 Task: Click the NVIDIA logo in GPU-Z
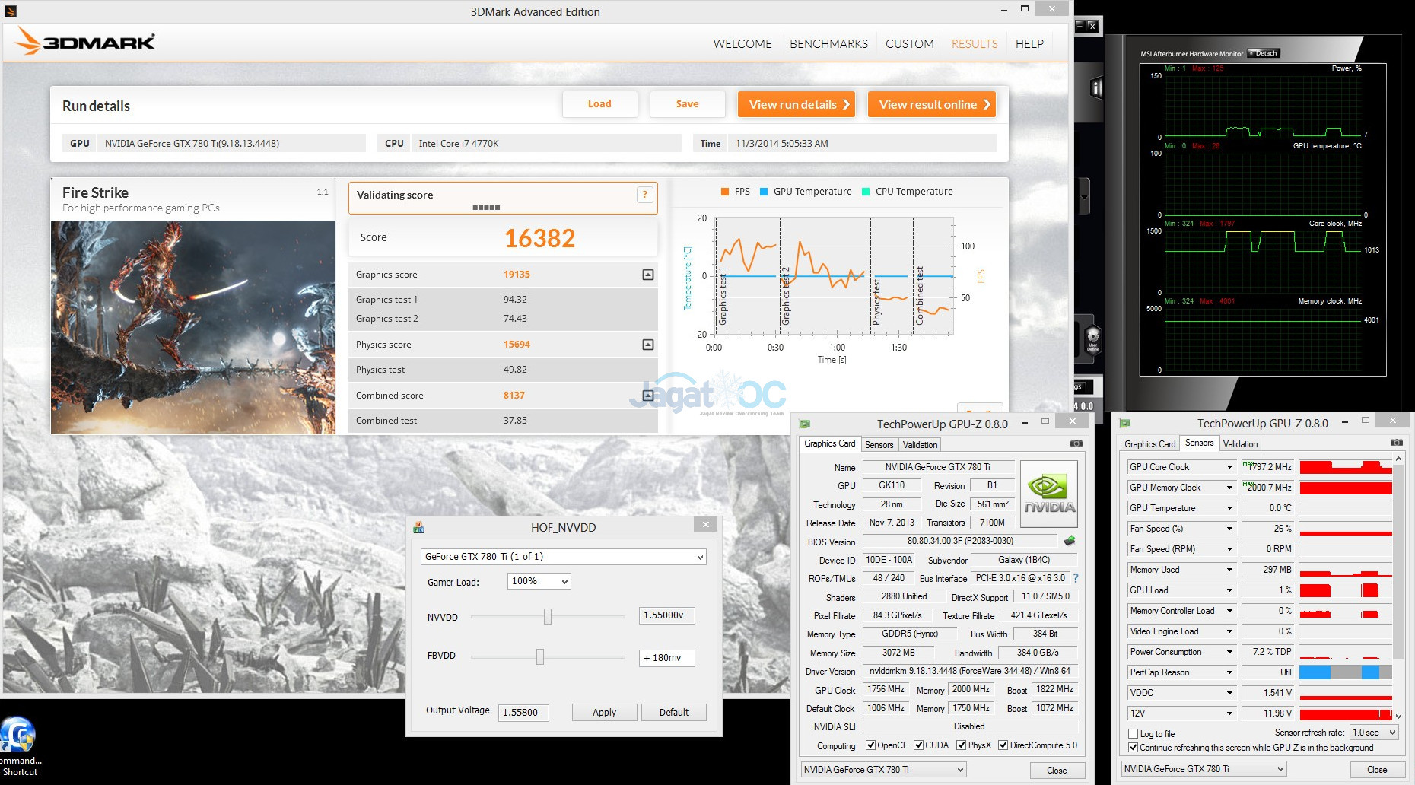pos(1049,494)
